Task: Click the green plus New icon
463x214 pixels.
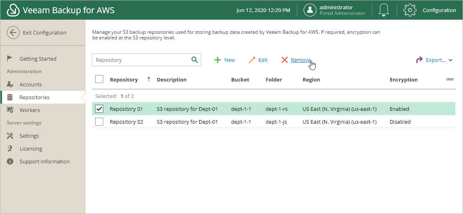Action: click(x=218, y=60)
